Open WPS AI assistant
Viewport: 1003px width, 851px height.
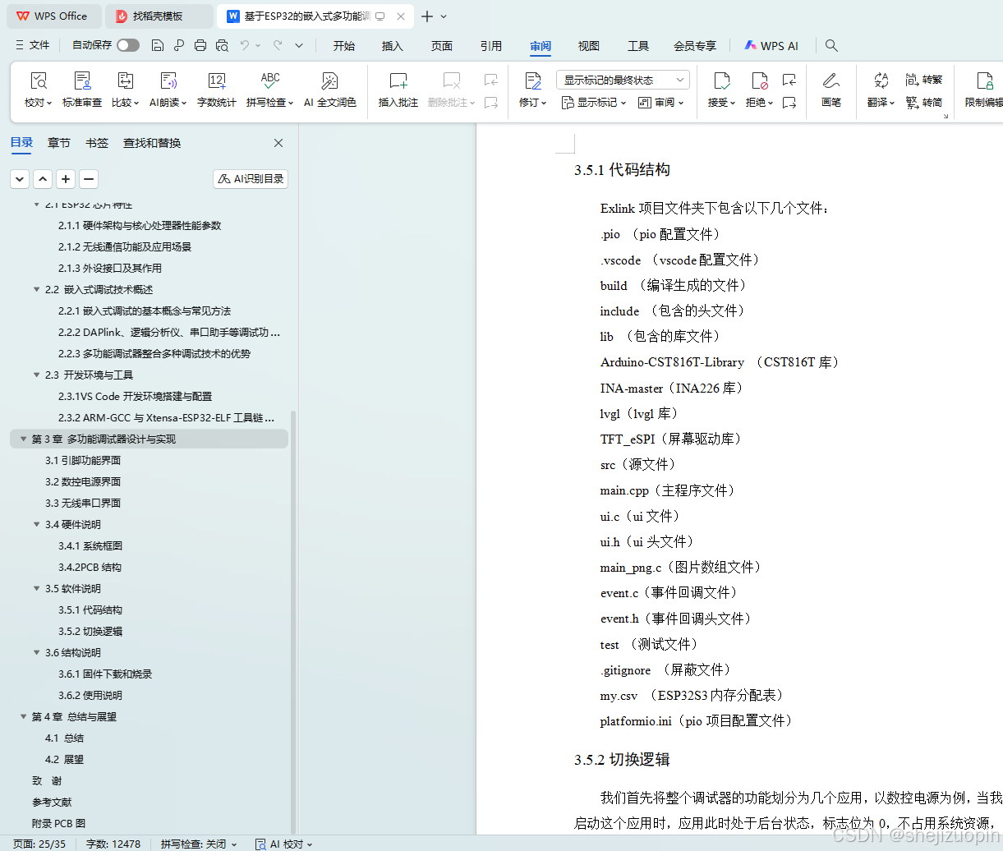(771, 45)
